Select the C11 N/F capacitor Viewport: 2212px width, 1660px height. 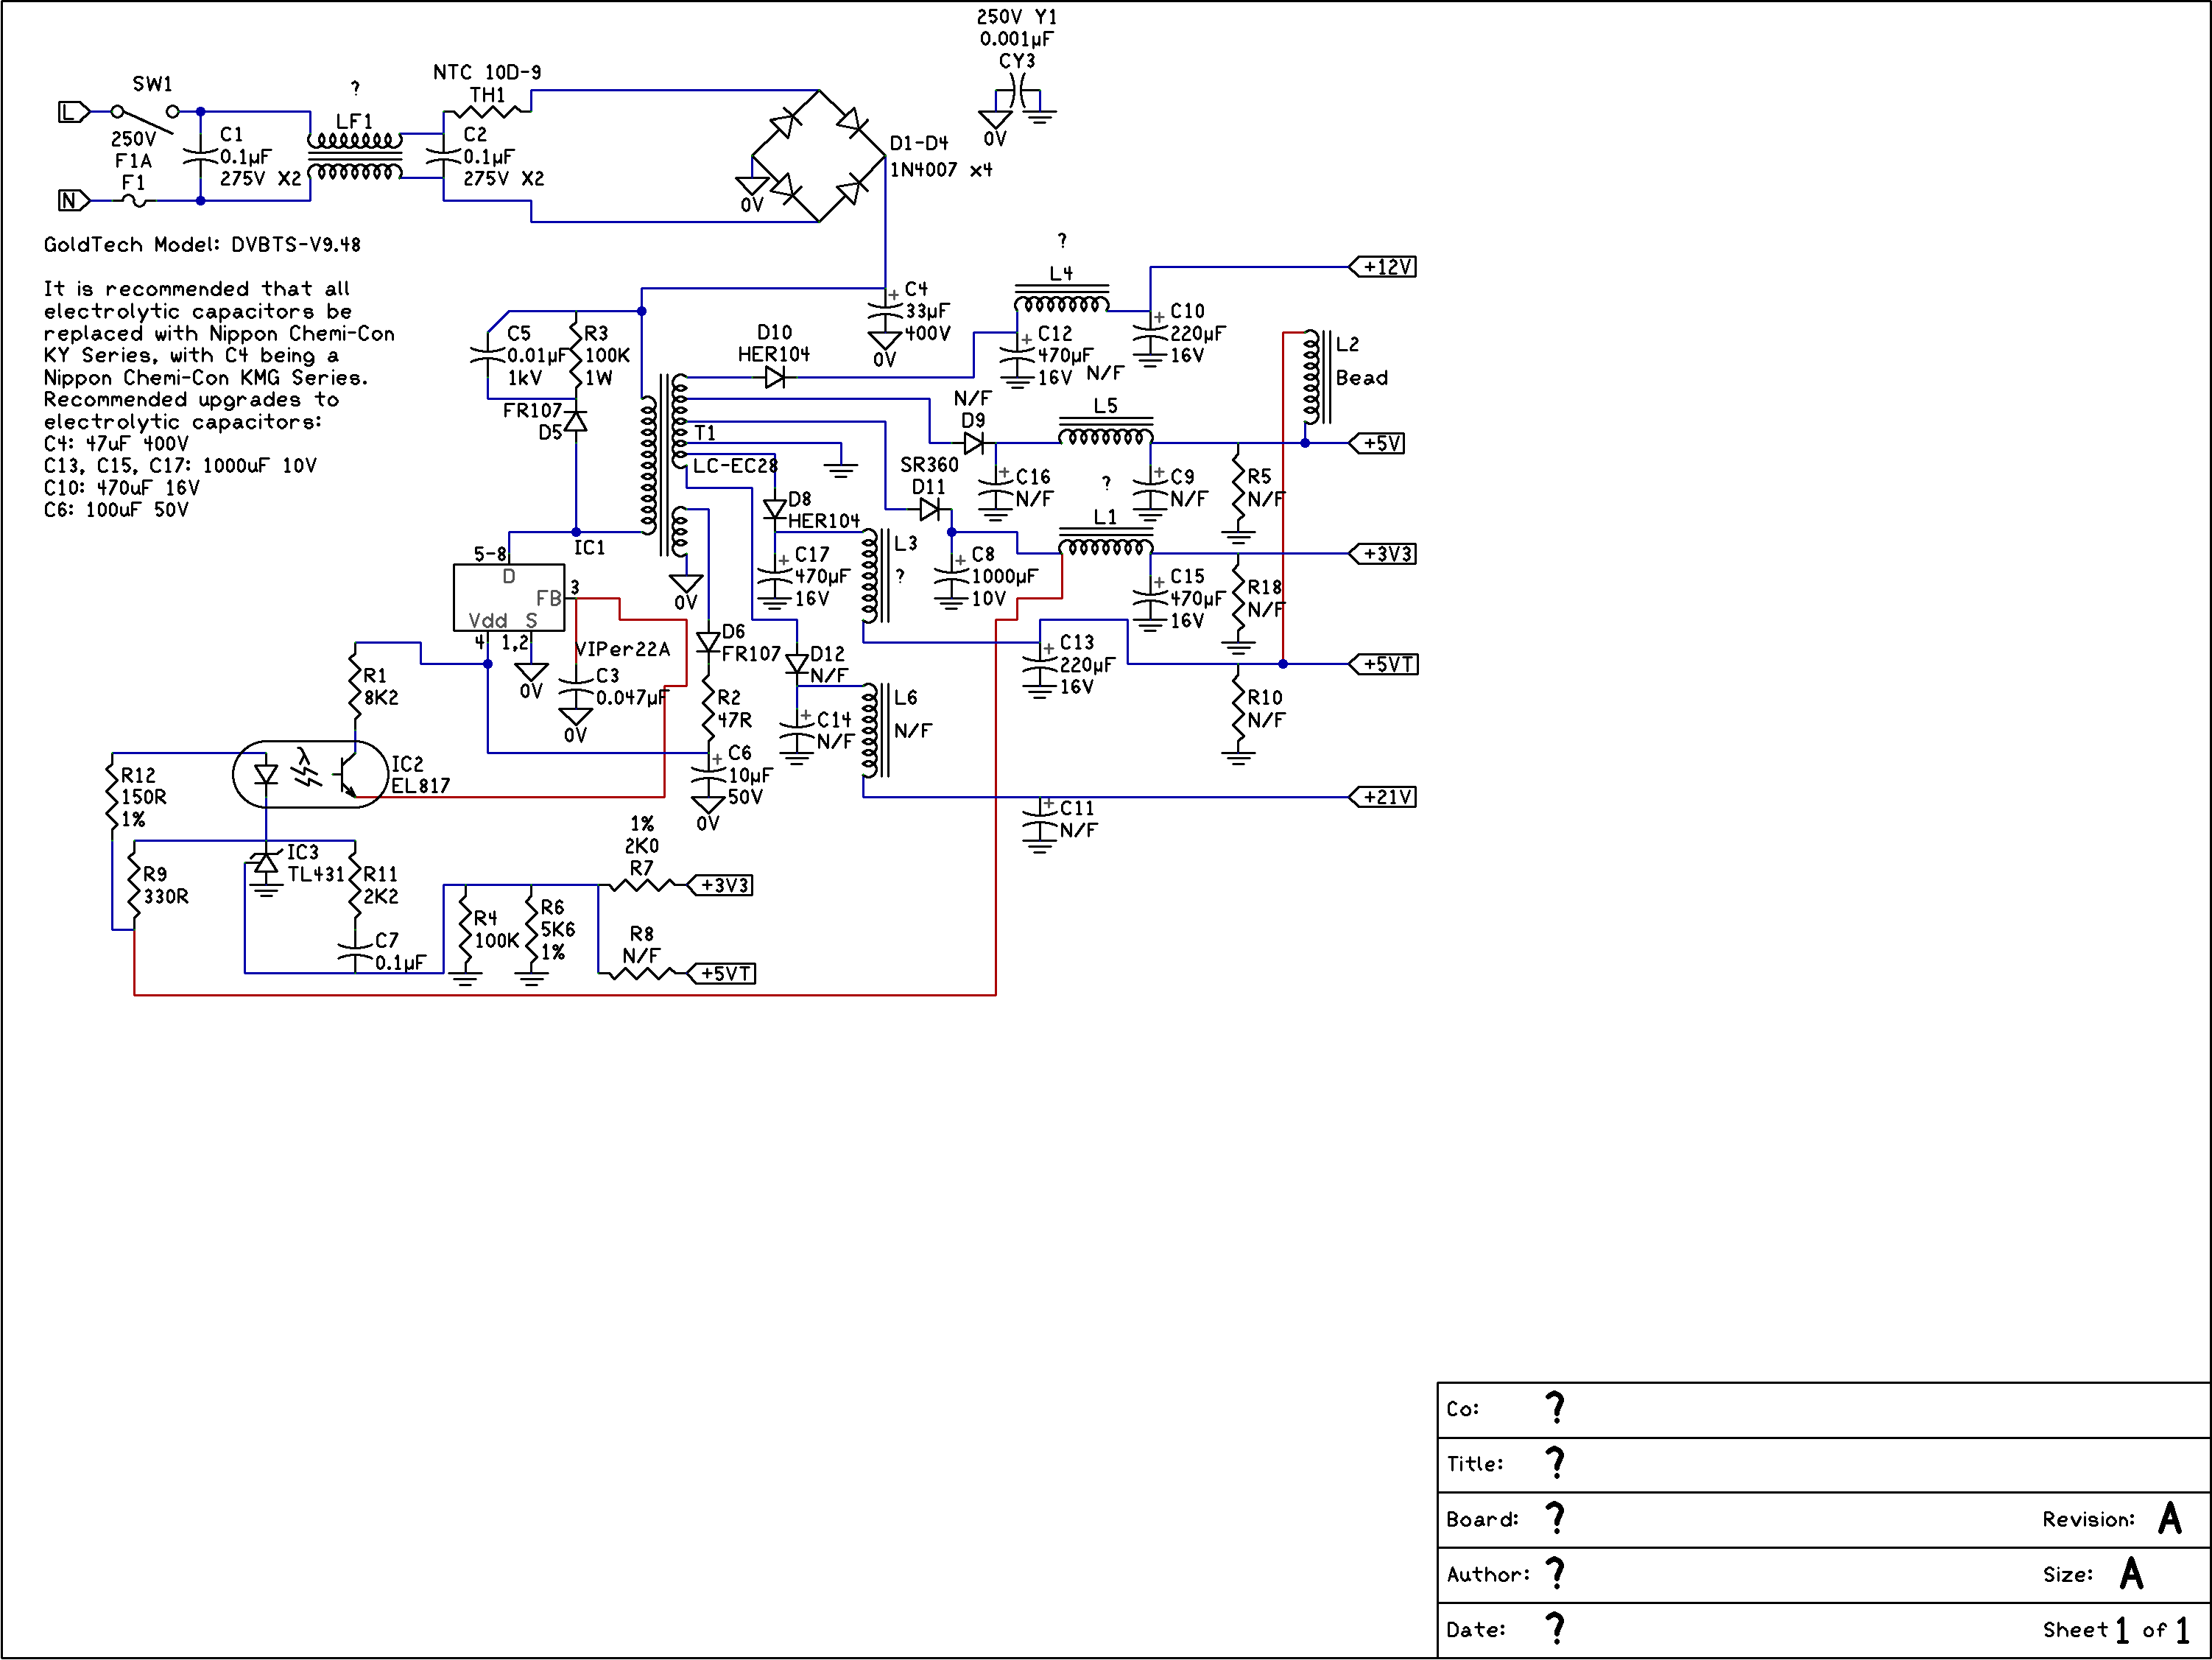tap(1040, 819)
